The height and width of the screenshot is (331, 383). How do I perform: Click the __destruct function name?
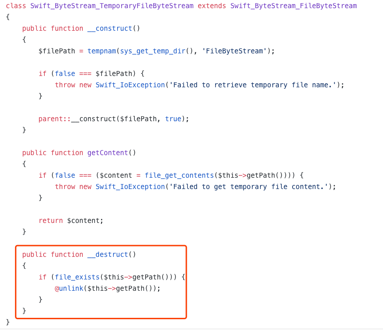coord(108,255)
